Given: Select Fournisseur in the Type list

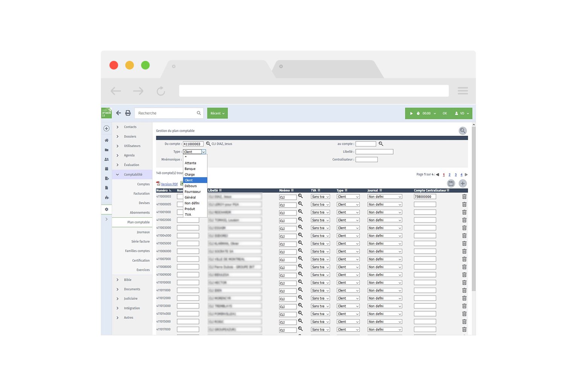Looking at the screenshot, I should tap(193, 192).
